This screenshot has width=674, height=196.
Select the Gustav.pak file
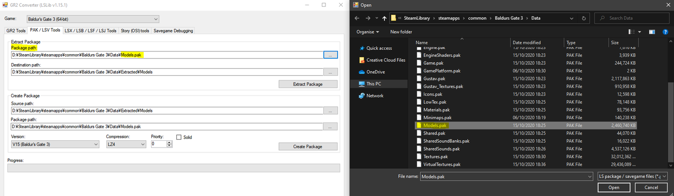pyautogui.click(x=526, y=78)
